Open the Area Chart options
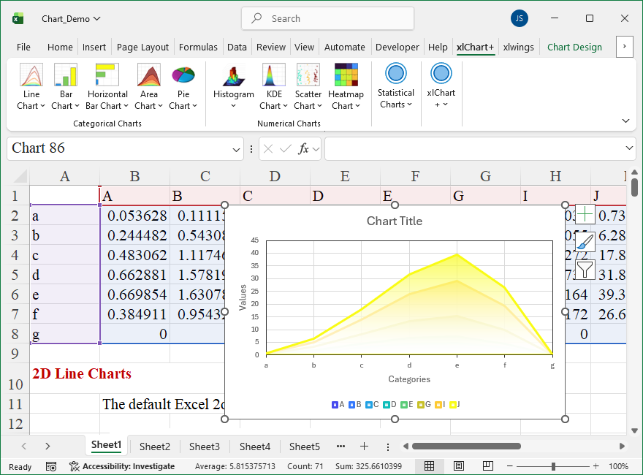Image resolution: width=643 pixels, height=475 pixels. [x=149, y=86]
